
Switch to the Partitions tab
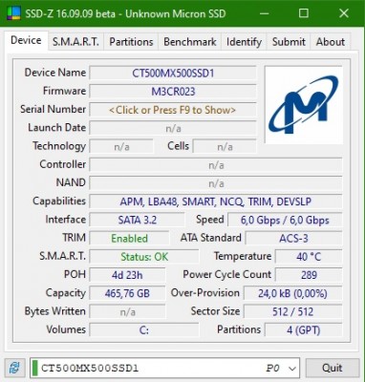coord(131,42)
